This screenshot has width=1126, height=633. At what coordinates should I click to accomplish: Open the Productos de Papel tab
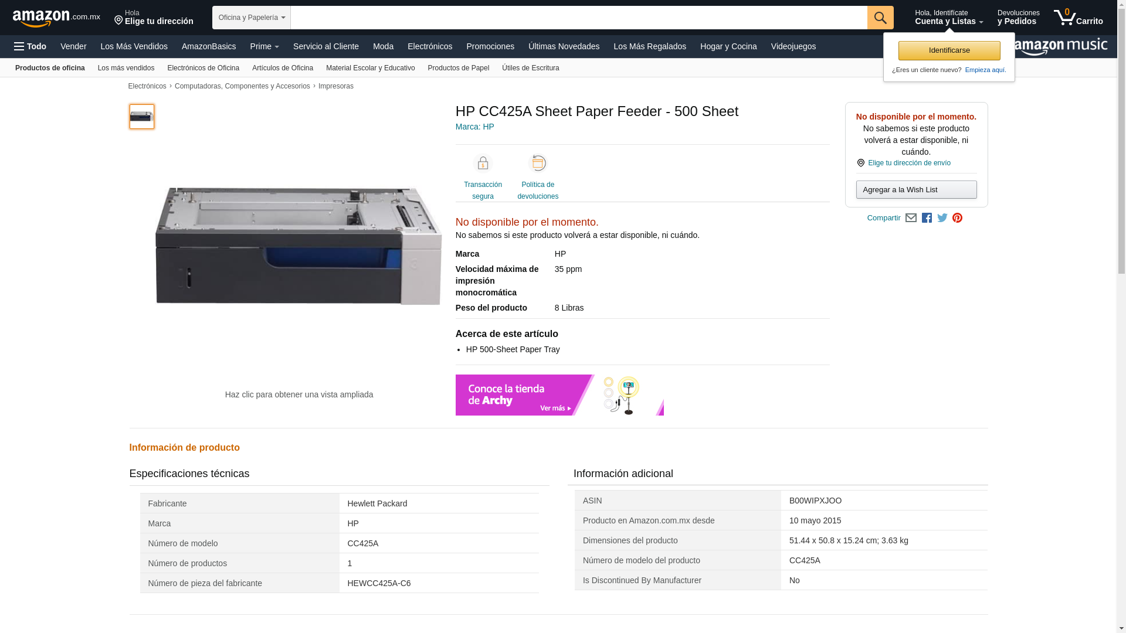458,68
